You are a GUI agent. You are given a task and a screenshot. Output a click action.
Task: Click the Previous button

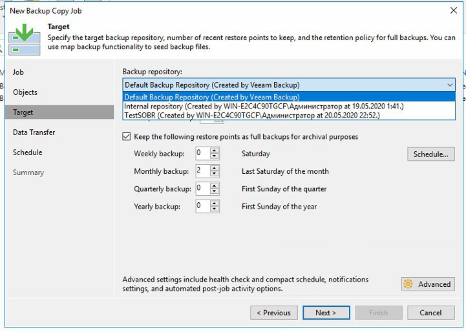pos(273,313)
